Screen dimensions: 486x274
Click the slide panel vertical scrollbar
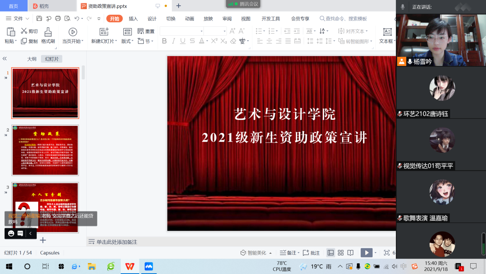pyautogui.click(x=83, y=73)
